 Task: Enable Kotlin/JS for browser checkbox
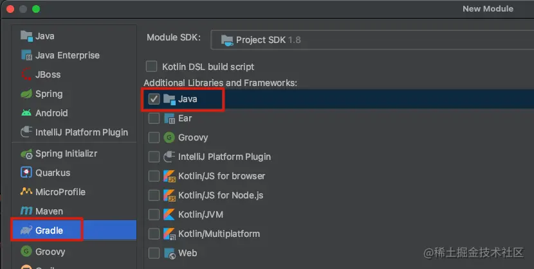click(x=154, y=176)
